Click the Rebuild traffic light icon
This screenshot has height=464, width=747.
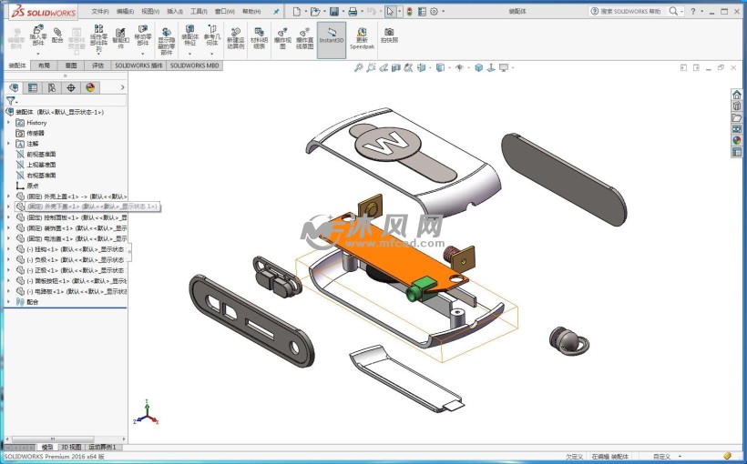click(410, 12)
